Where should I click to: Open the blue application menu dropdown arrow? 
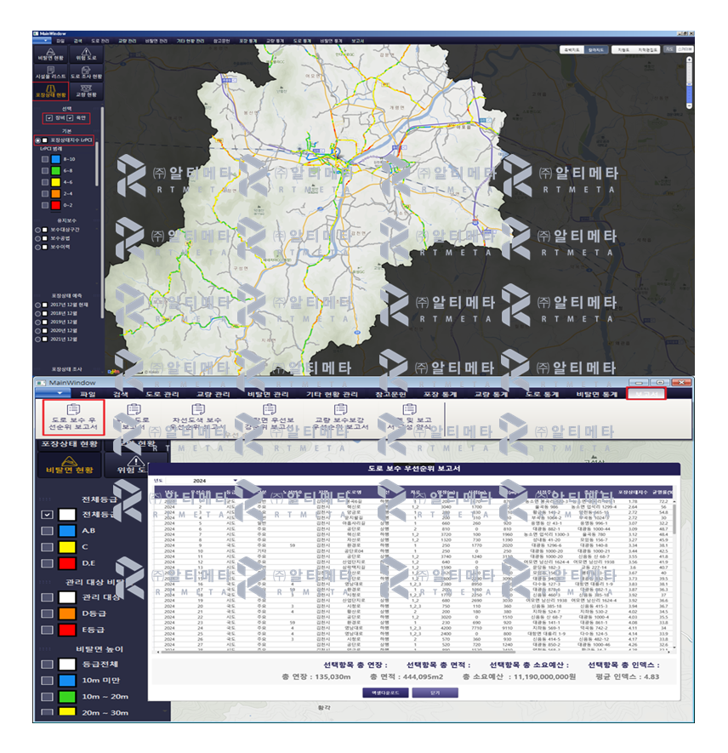(x=60, y=393)
